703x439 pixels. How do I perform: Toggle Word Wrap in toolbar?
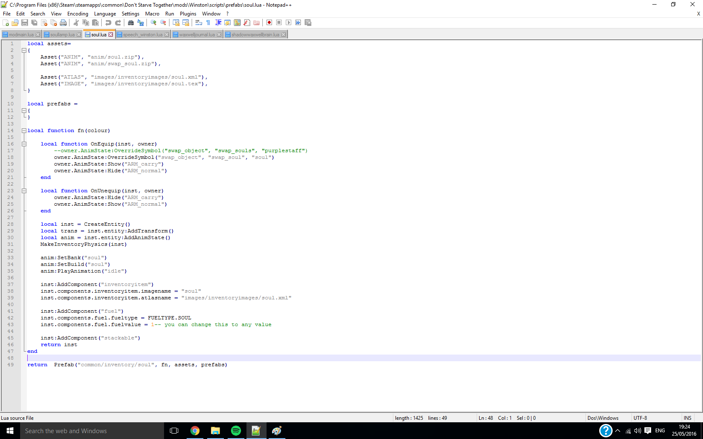pos(199,23)
